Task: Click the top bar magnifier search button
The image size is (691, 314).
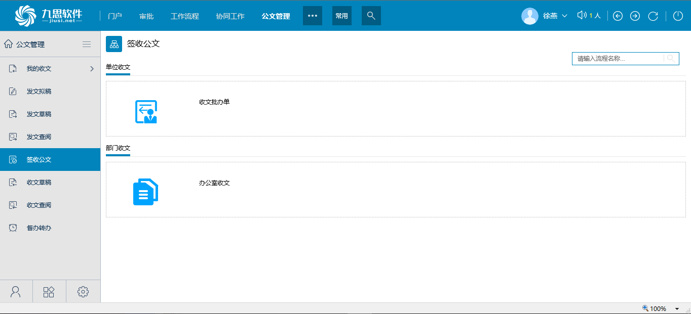Action: click(371, 16)
